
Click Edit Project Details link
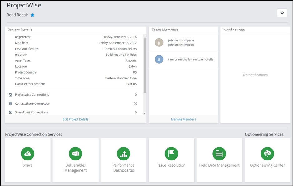tap(76, 119)
